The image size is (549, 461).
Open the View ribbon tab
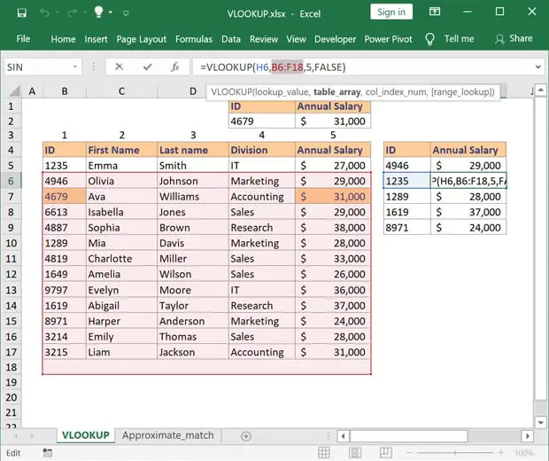(296, 39)
